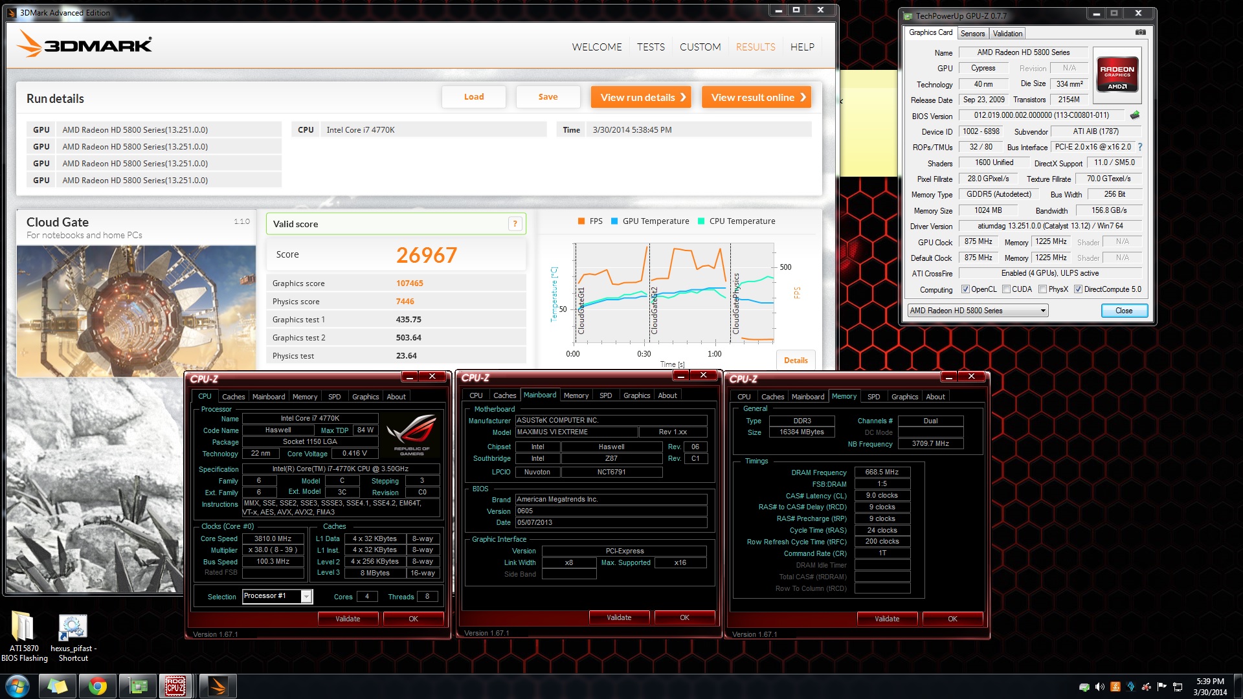The image size is (1243, 699).
Task: Toggle the DirectCompute 5.0 checkbox
Action: coord(1078,289)
